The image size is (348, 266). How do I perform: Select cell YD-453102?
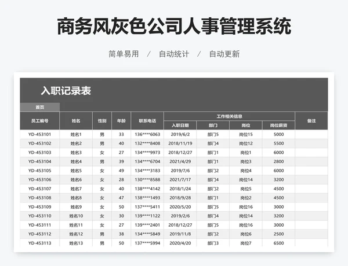(39, 143)
